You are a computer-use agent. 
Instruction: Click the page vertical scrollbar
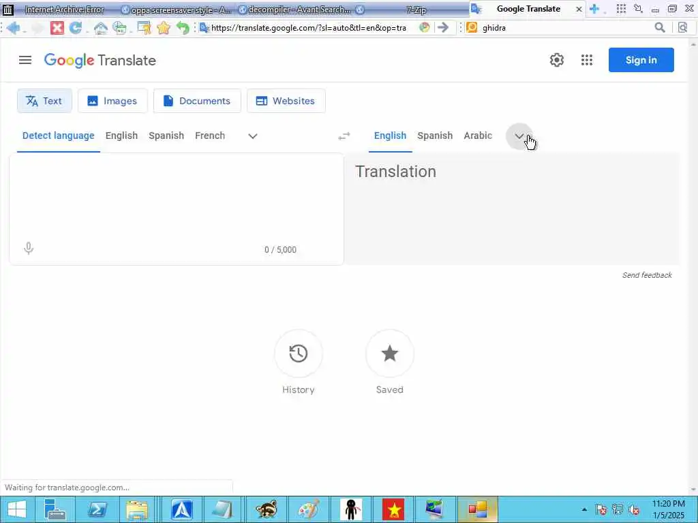(x=693, y=267)
